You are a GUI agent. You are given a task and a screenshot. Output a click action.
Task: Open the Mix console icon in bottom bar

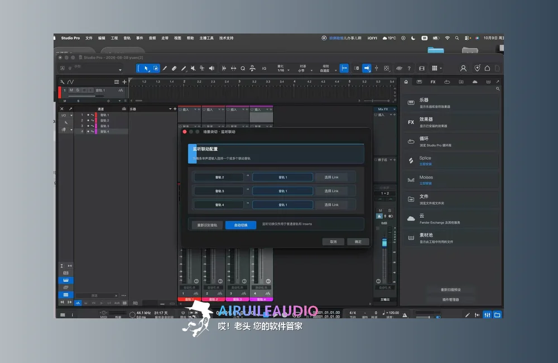pyautogui.click(x=487, y=315)
